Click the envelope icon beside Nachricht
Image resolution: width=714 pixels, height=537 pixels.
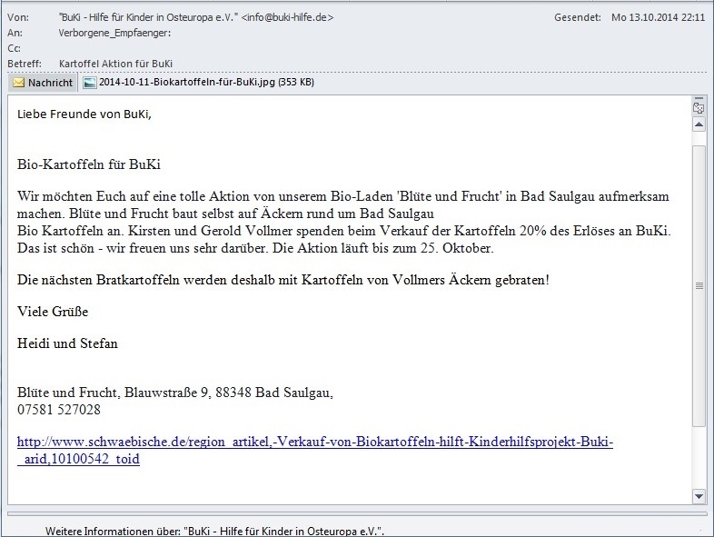(x=18, y=83)
